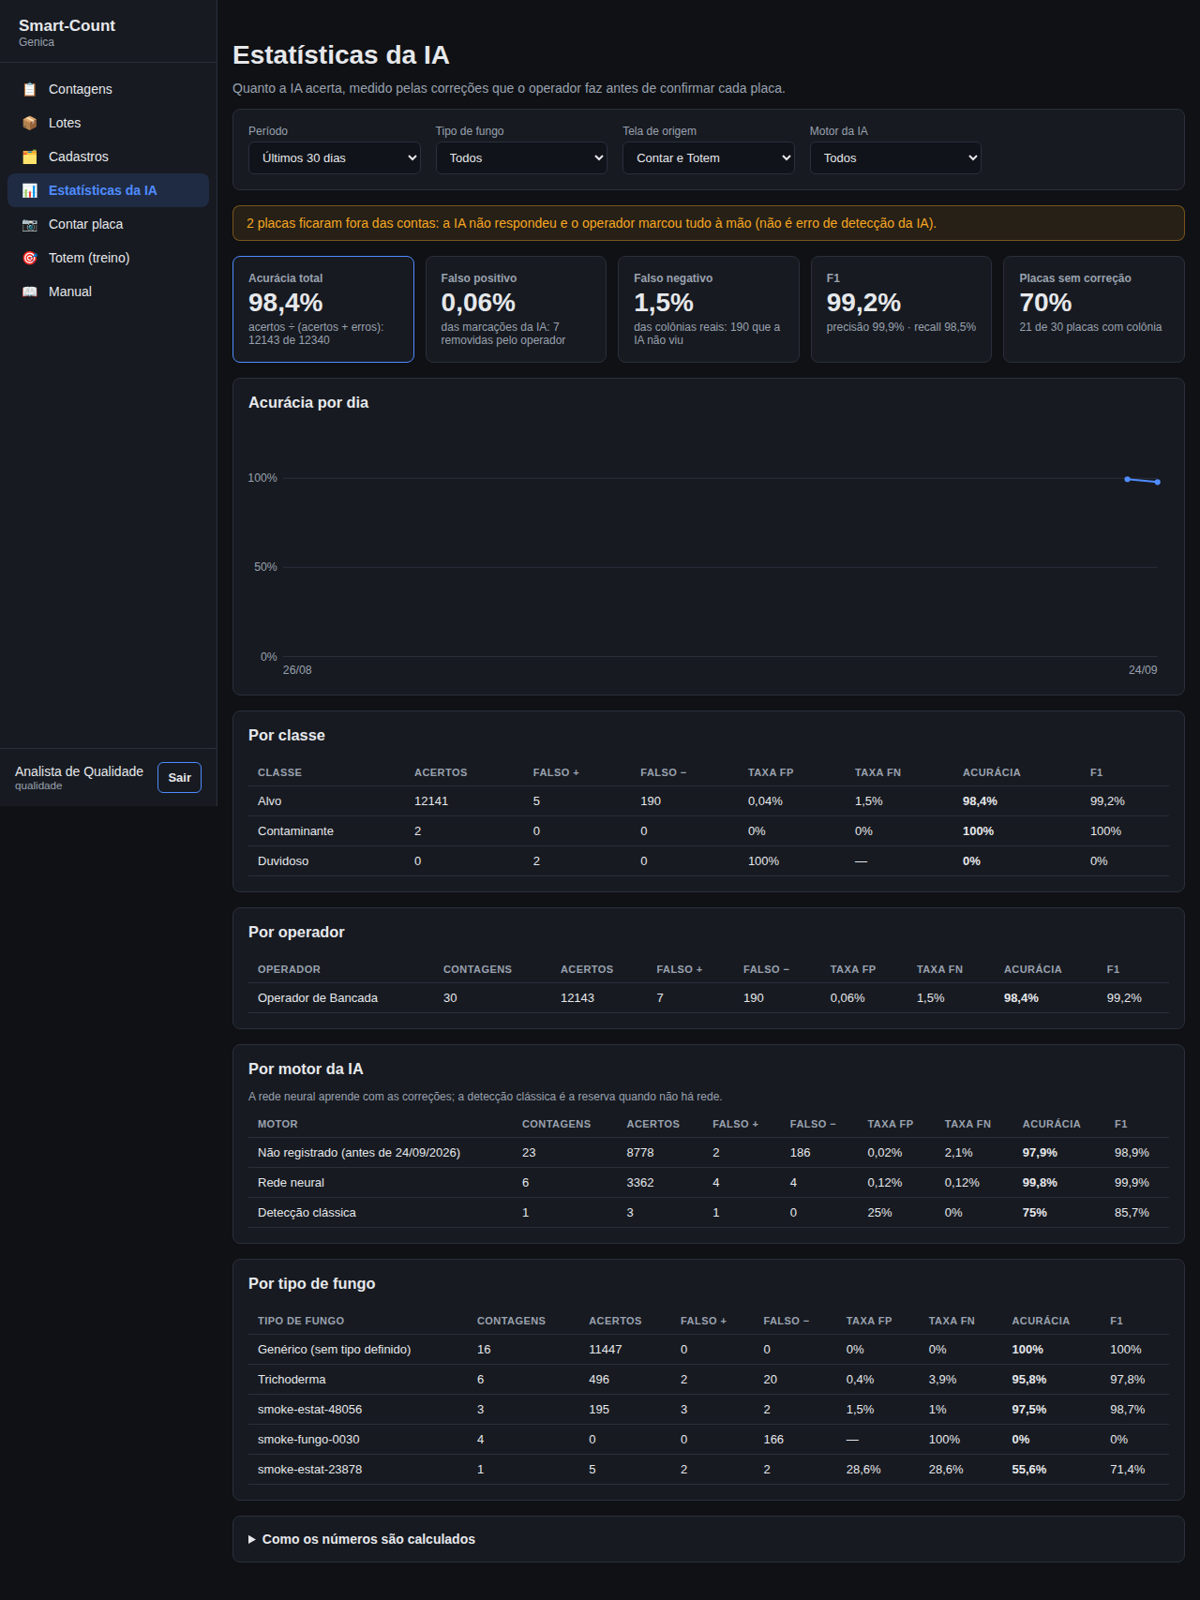Open the Lotes menu item
The height and width of the screenshot is (1600, 1200).
pyautogui.click(x=108, y=123)
